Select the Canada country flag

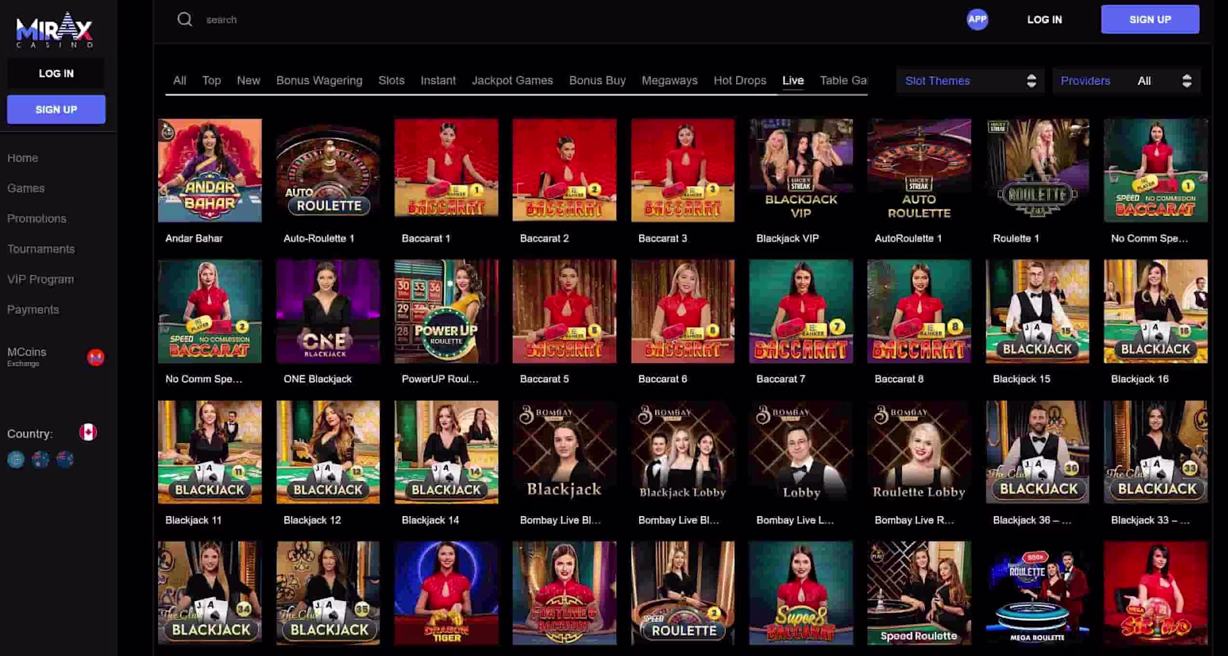click(88, 433)
